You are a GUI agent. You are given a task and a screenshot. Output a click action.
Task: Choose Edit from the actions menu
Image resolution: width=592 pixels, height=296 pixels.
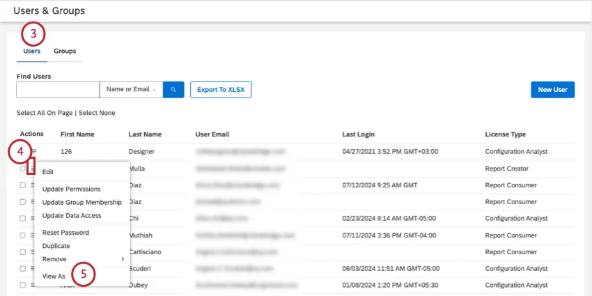(48, 172)
